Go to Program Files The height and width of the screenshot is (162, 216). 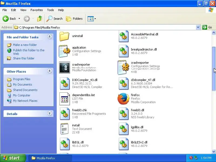click(22, 79)
